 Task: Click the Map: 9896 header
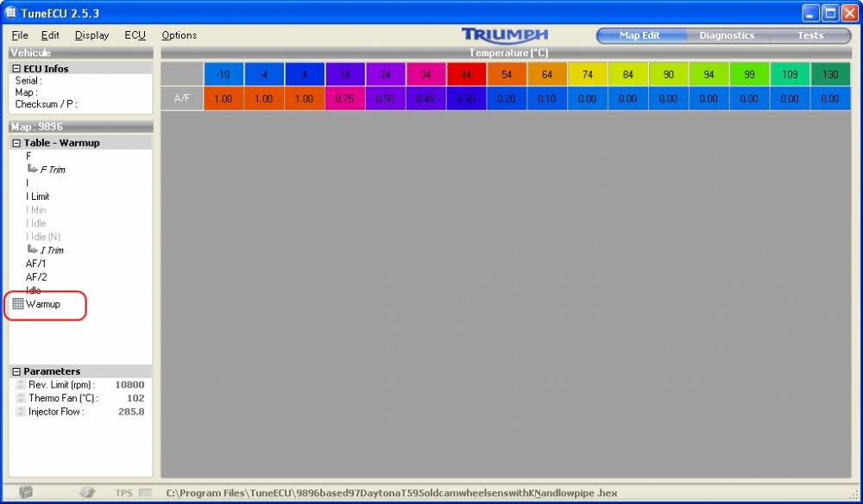(x=81, y=127)
